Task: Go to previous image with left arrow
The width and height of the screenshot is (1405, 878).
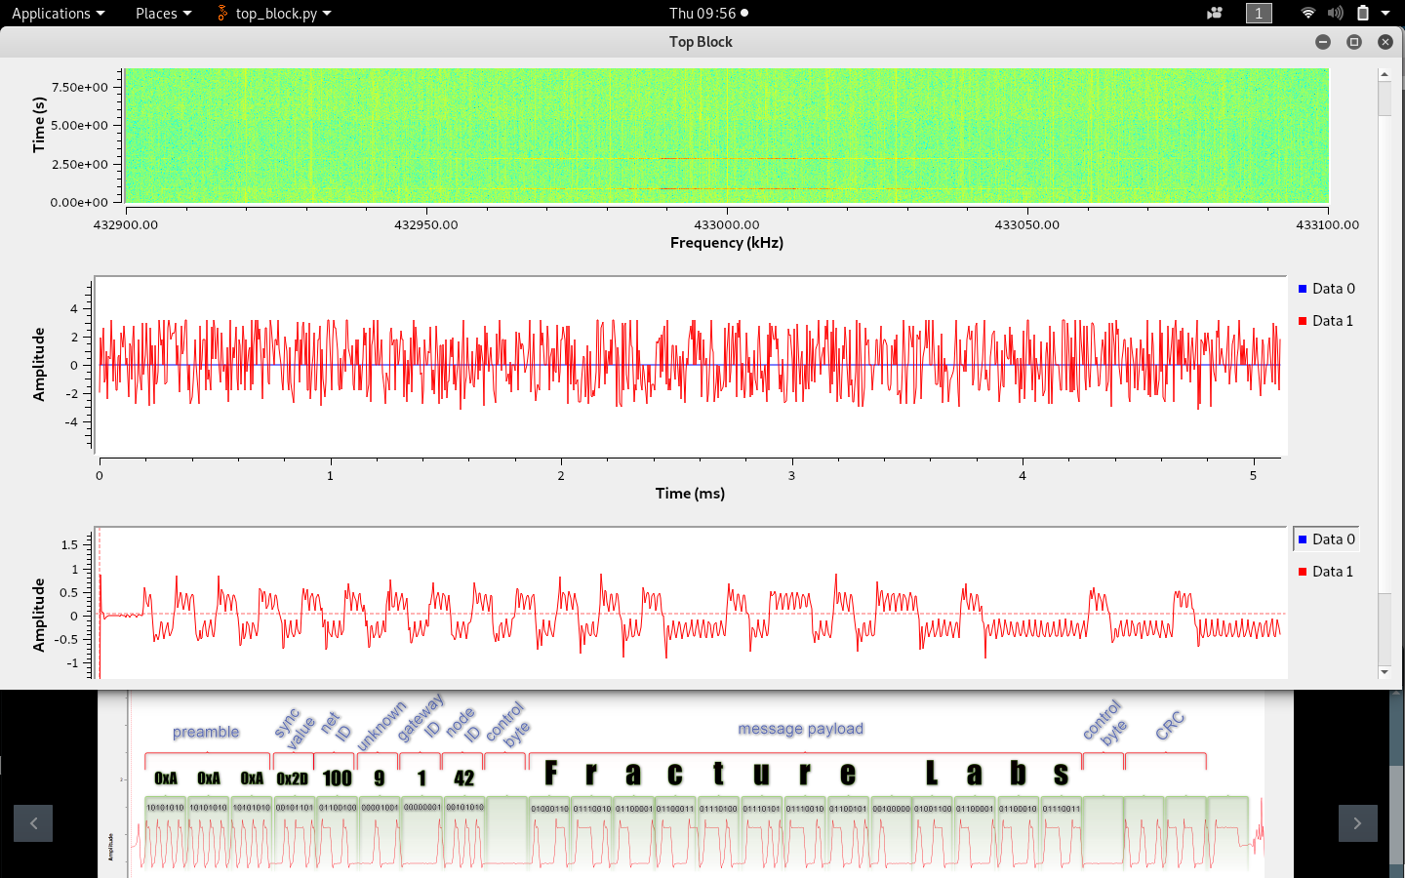Action: coord(33,823)
